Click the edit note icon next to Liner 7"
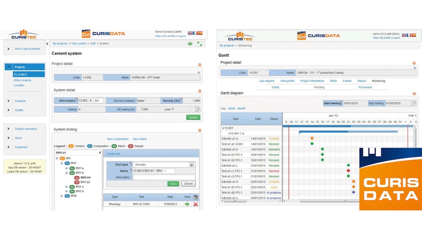 point(198,109)
